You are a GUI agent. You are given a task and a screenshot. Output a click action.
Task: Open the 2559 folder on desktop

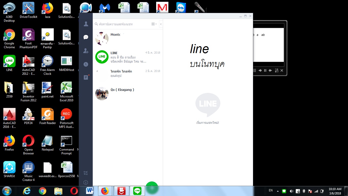pos(9,90)
